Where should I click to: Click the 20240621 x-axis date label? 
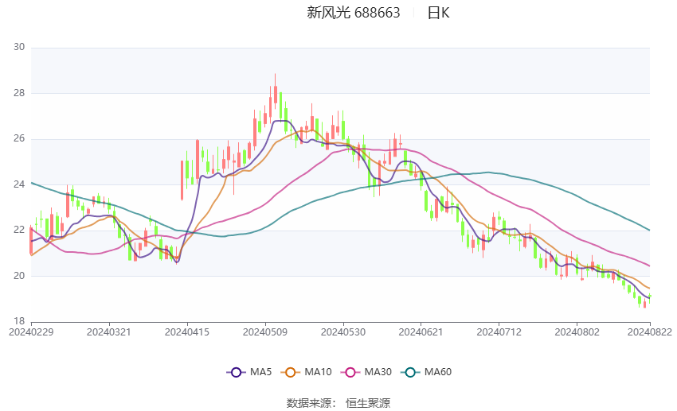[421, 332]
